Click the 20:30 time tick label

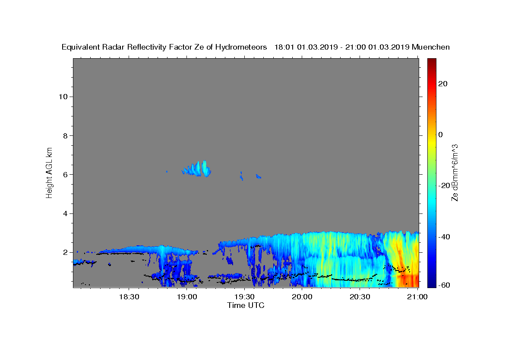coord(360,297)
